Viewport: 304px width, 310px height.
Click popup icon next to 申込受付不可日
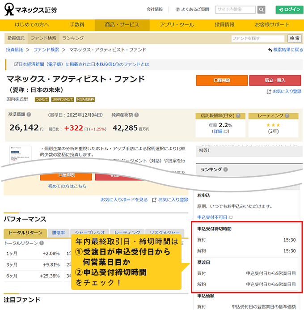[x=231, y=217]
